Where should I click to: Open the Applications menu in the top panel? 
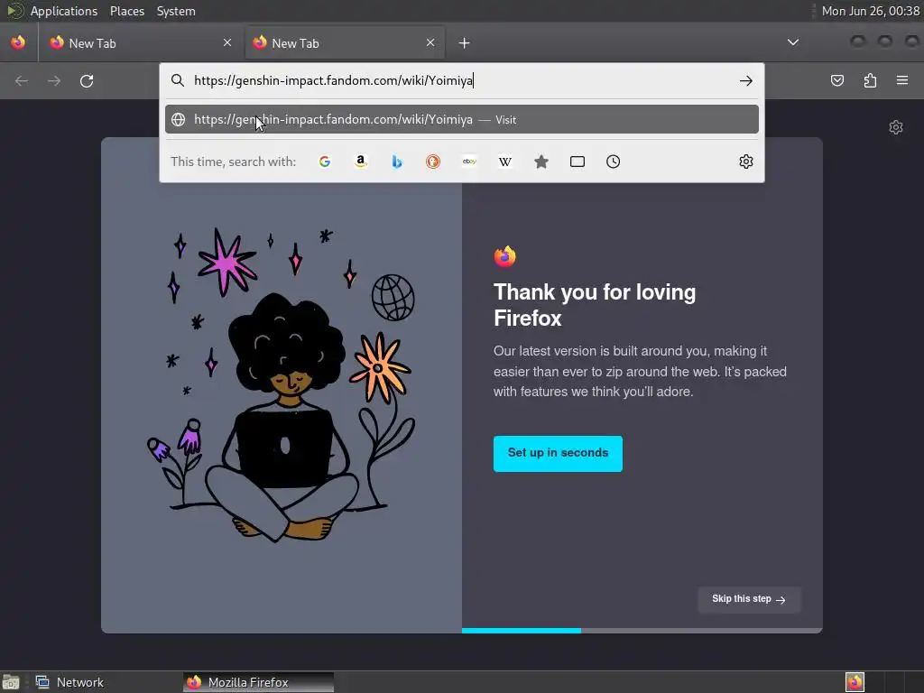(x=64, y=11)
